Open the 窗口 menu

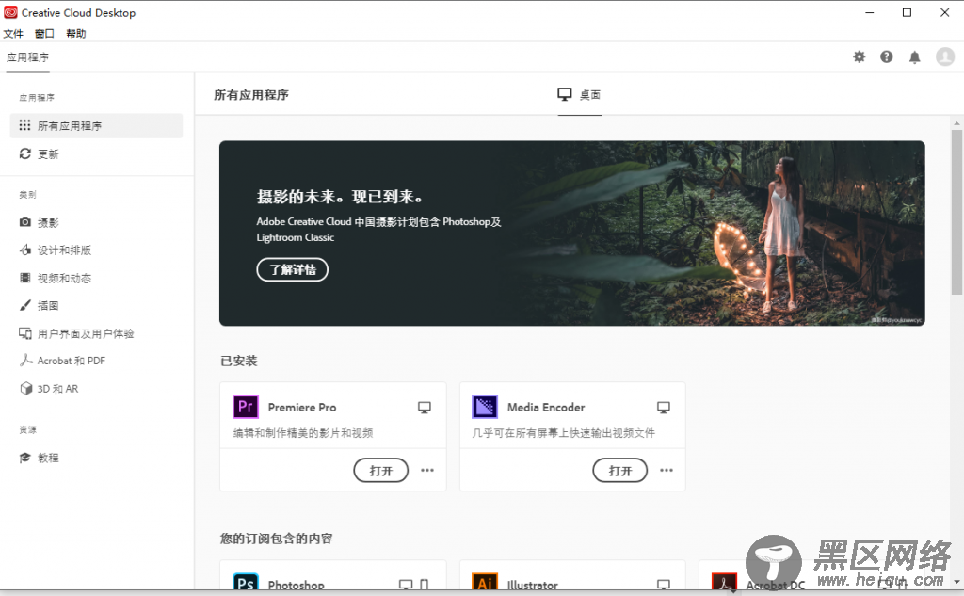(44, 33)
